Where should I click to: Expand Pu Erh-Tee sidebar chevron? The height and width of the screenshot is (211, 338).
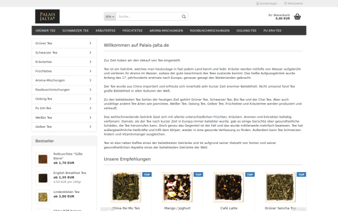tap(90, 108)
